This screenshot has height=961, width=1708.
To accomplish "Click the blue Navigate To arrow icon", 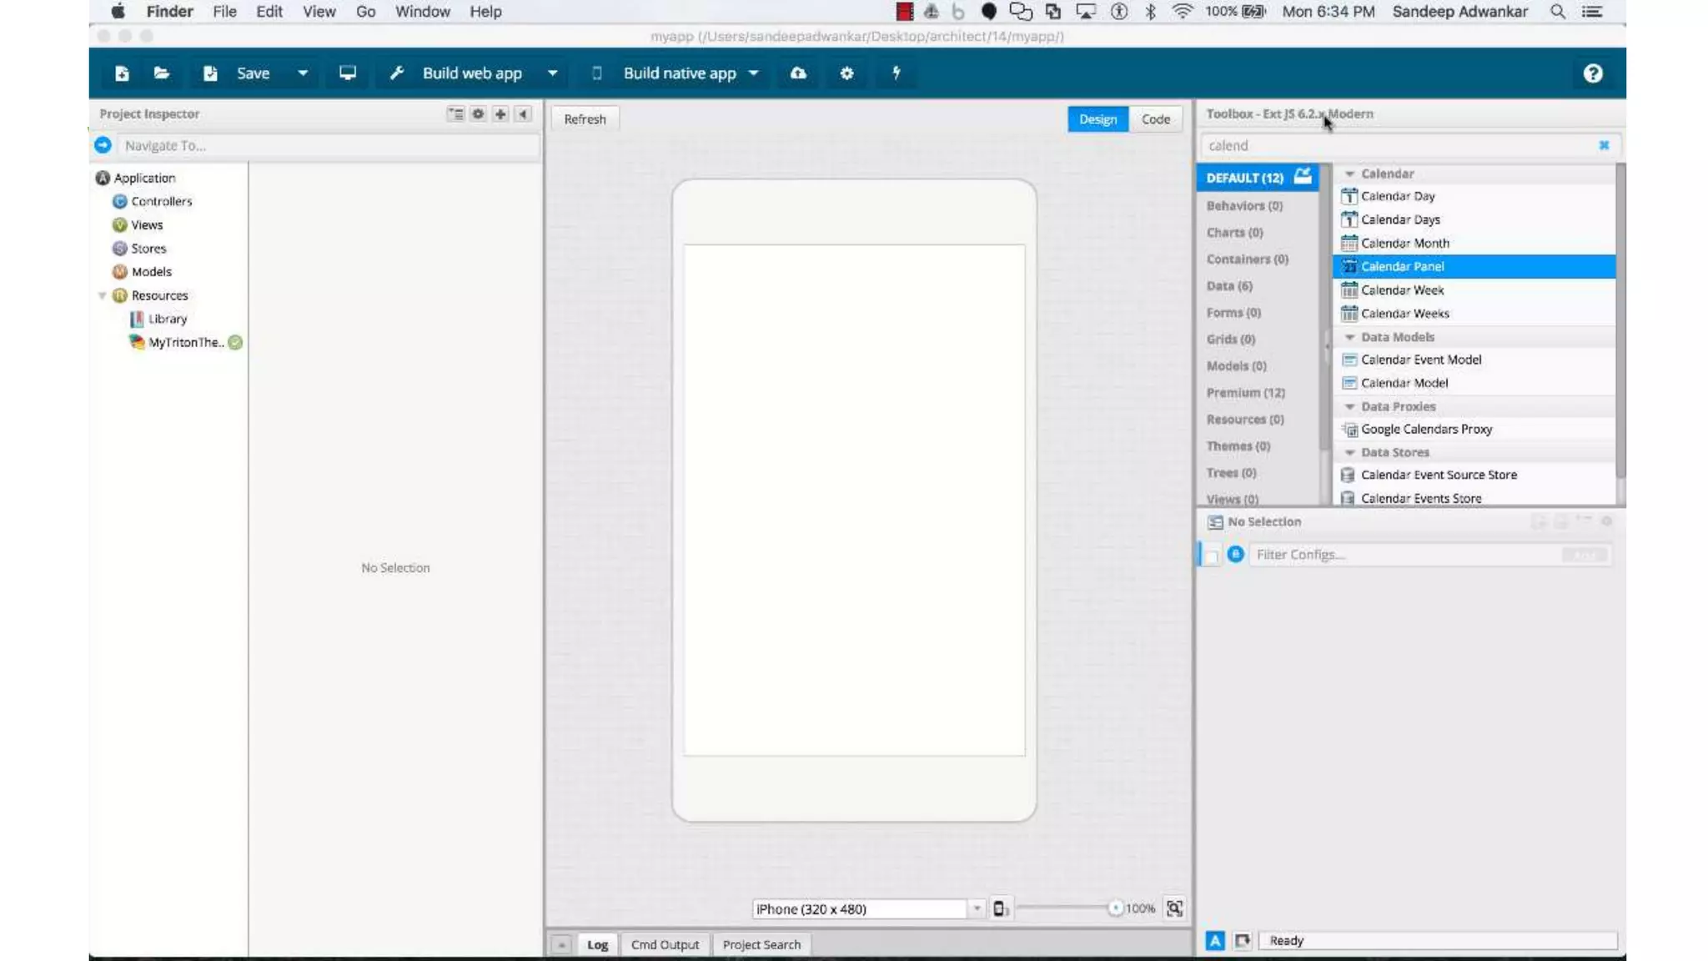I will point(103,145).
